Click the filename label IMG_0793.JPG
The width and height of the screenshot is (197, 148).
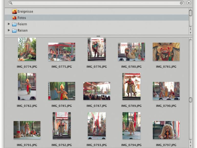(97, 145)
